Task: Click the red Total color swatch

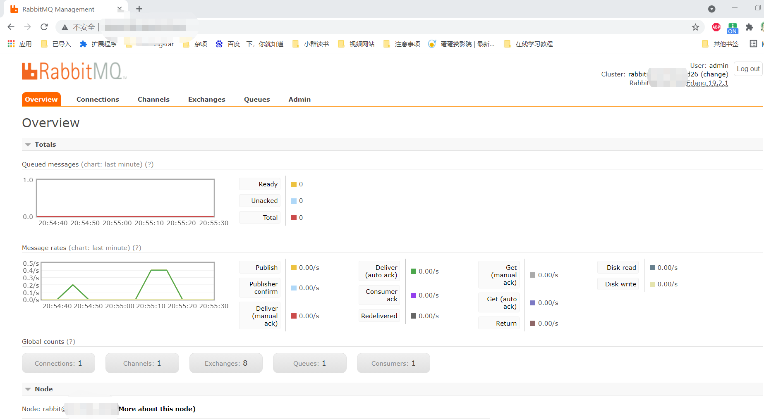Action: click(x=294, y=218)
